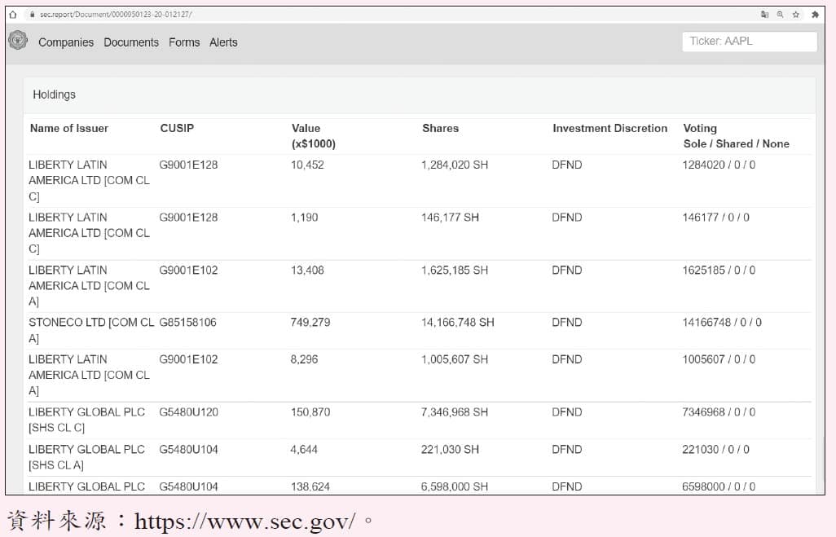Click the CUSIP column header
836x537 pixels.
point(177,128)
